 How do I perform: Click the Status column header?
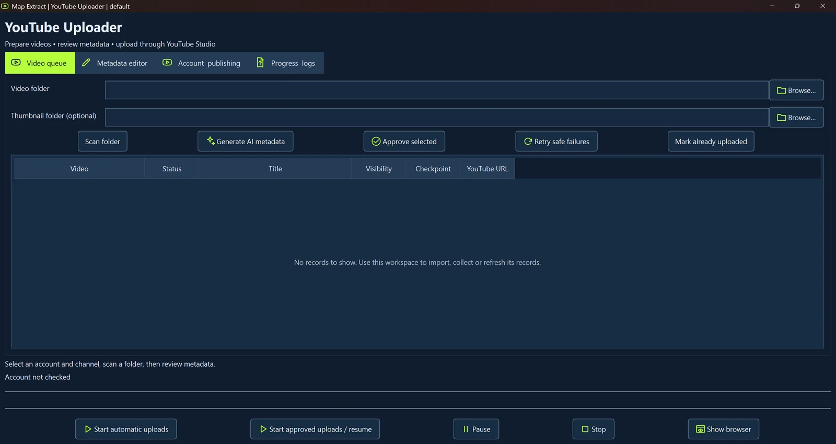coord(172,169)
